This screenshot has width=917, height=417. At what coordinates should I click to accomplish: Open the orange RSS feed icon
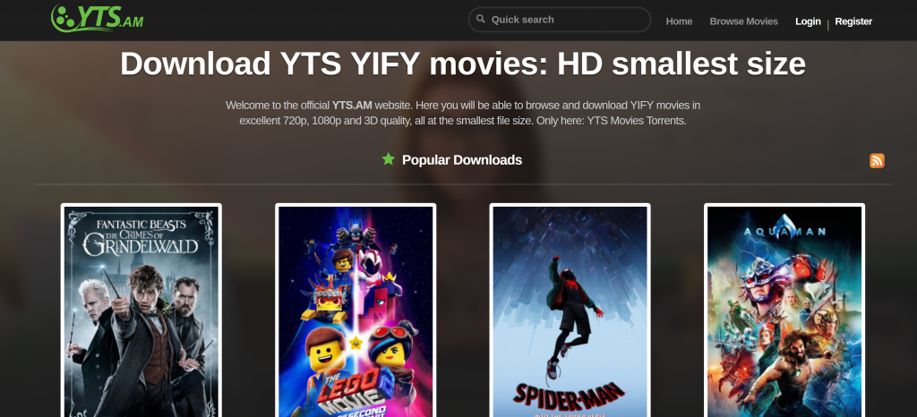pos(877,160)
